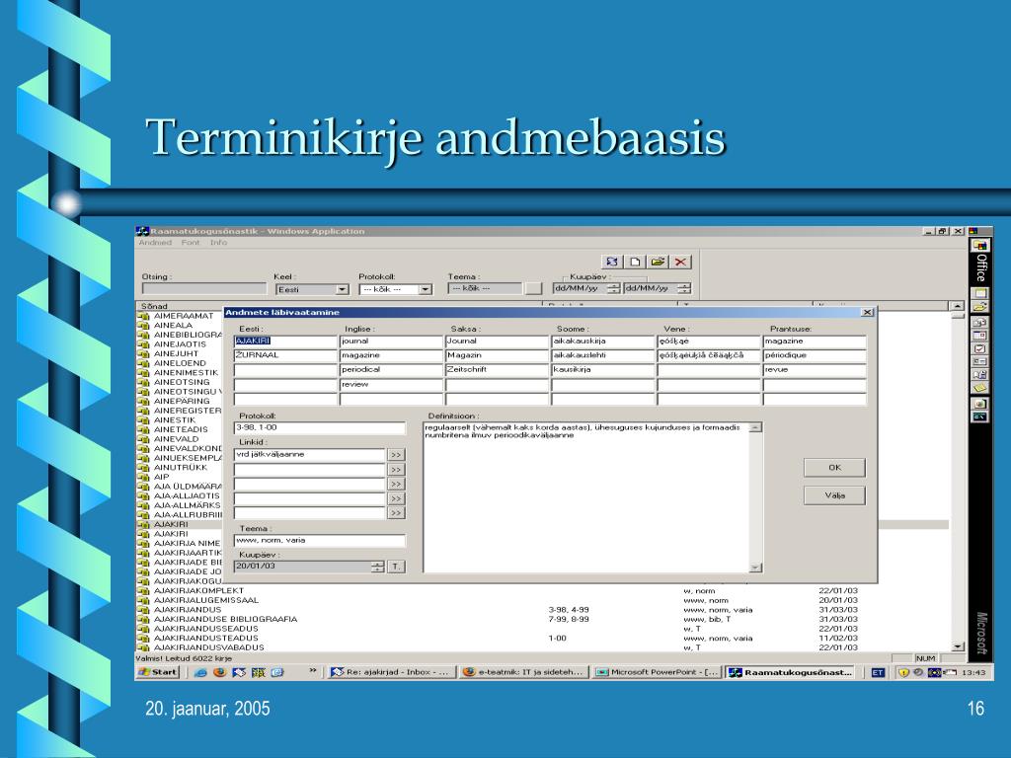
Task: Click the Soome field containing 'aikakauslehti'
Action: [603, 355]
